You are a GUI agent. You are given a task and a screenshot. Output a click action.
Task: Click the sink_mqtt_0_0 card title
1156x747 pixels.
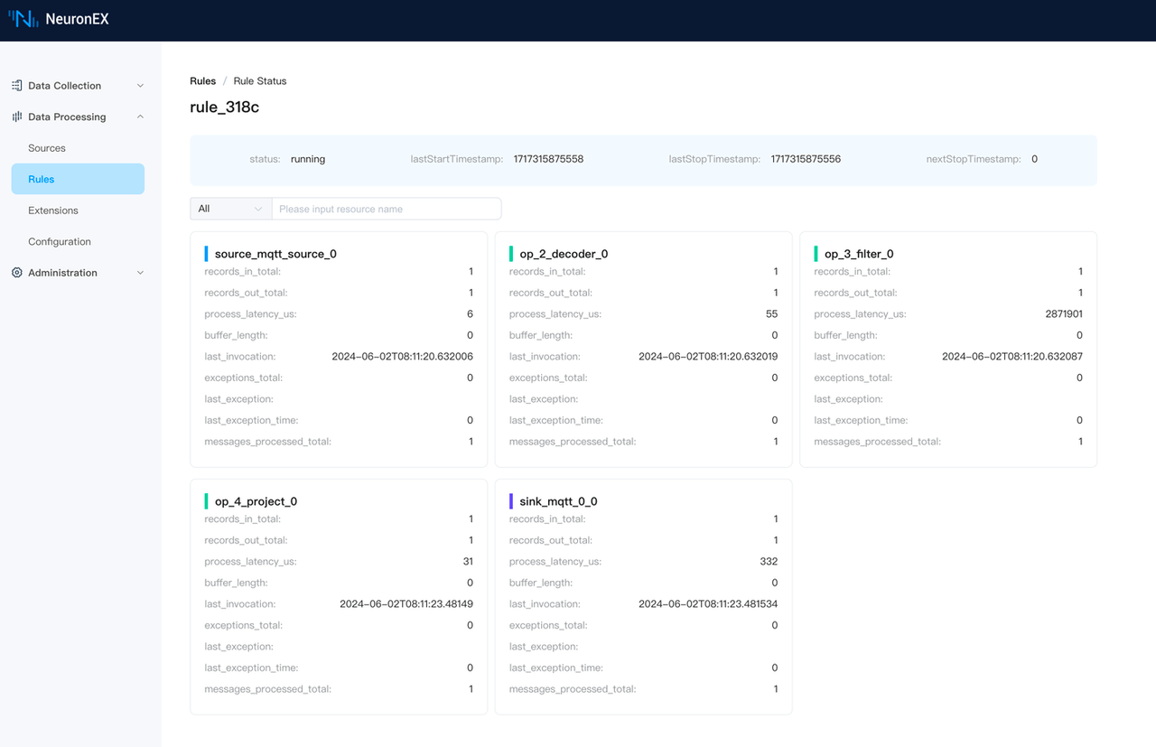click(x=558, y=501)
